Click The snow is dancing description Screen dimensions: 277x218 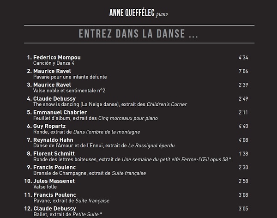click(x=110, y=104)
